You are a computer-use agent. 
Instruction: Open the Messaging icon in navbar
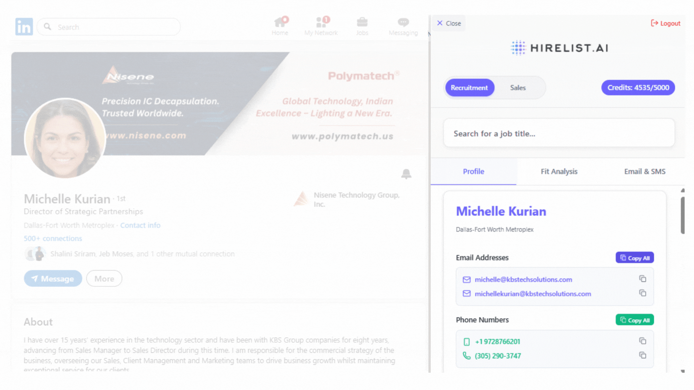403,23
